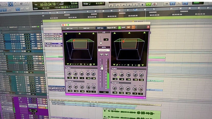Screen dimensions: 212x119
Task: Toggle the SAFE automation button
Action: point(124,27)
